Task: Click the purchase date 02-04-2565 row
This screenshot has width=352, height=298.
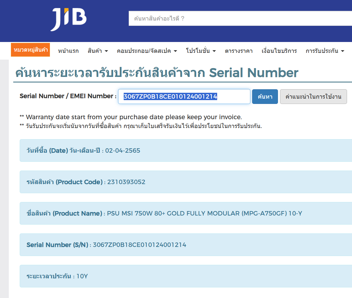Action: click(x=186, y=151)
